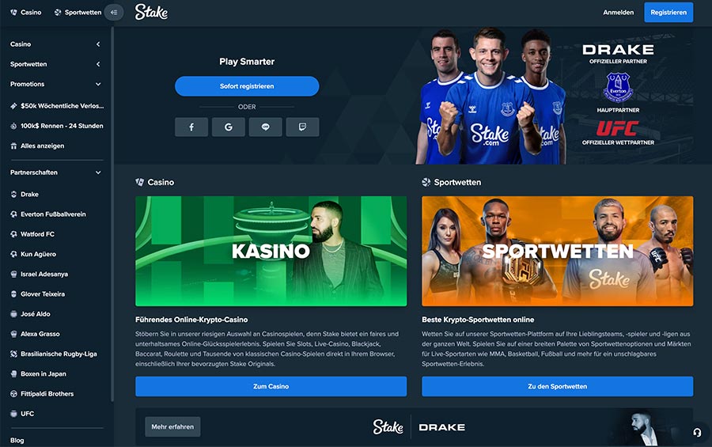Viewport: 712px width, 447px height.
Task: Collapse the Promotions dropdown chevron
Action: (x=98, y=84)
